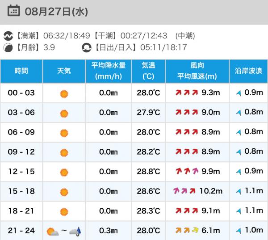Click the sunrise icon next to 日出/日入

[86, 48]
